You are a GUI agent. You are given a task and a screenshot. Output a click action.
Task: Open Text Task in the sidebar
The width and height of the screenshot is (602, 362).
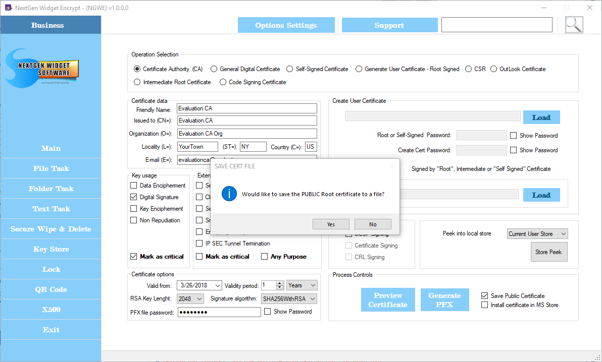pos(51,209)
